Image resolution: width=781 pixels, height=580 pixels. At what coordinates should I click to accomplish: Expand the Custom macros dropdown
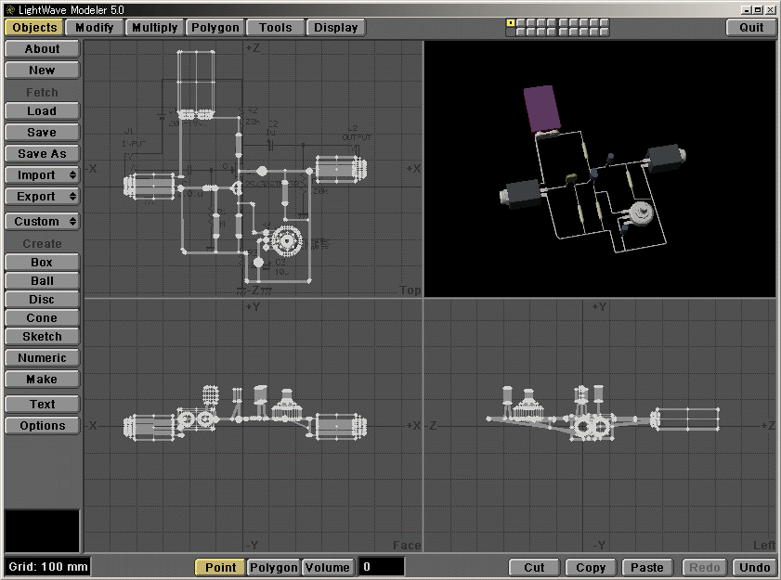point(42,222)
